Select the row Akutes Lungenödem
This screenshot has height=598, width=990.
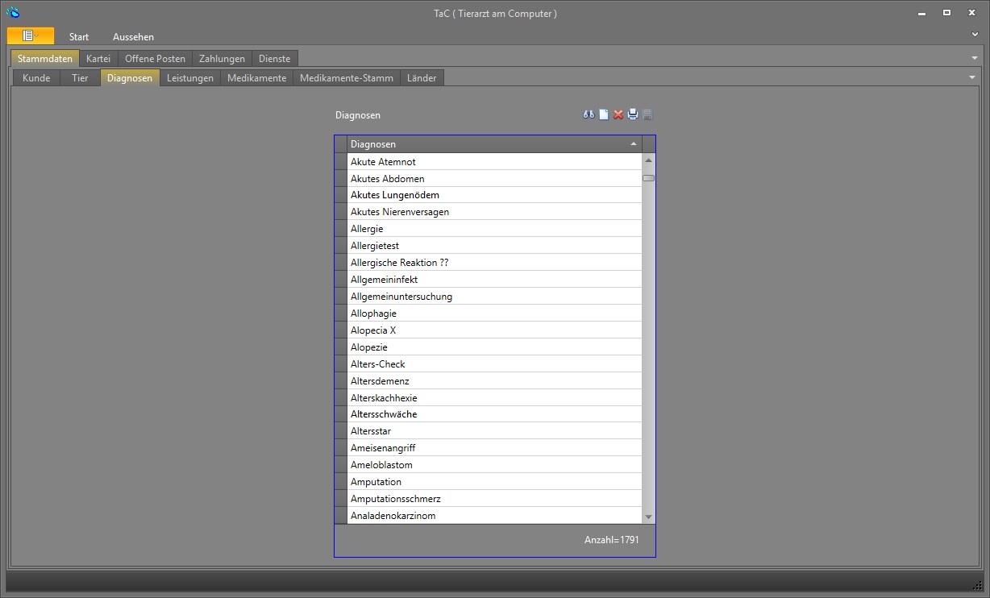pyautogui.click(x=494, y=195)
